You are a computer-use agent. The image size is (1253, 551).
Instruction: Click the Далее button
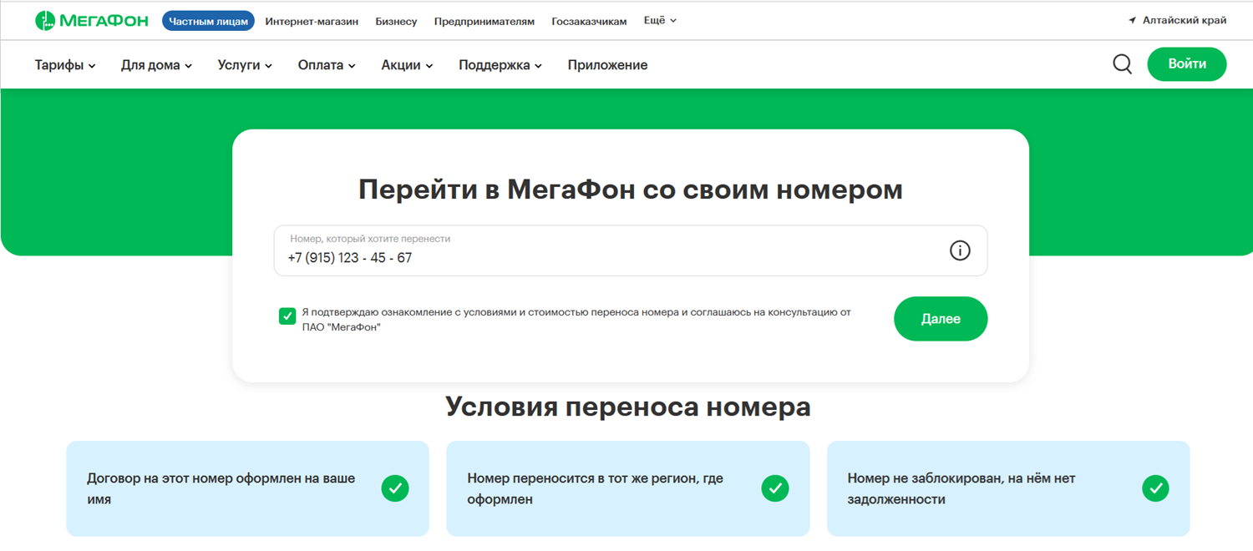[941, 319]
